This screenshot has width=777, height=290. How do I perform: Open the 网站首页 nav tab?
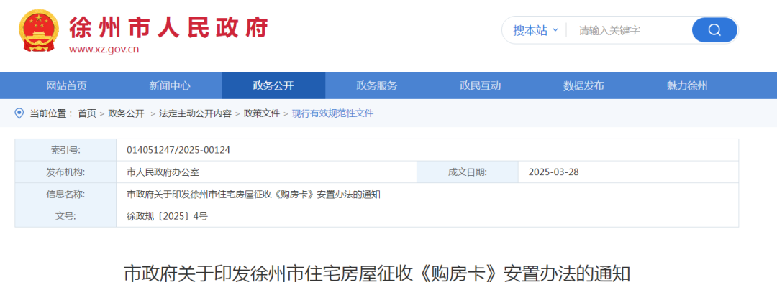click(x=66, y=85)
